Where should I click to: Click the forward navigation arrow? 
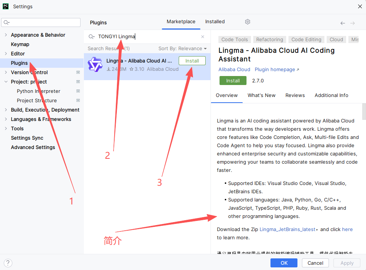pyautogui.click(x=353, y=23)
